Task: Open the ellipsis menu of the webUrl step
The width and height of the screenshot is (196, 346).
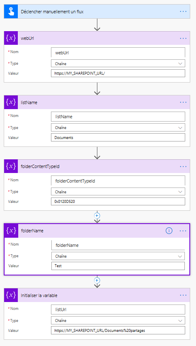Action: tap(183, 38)
